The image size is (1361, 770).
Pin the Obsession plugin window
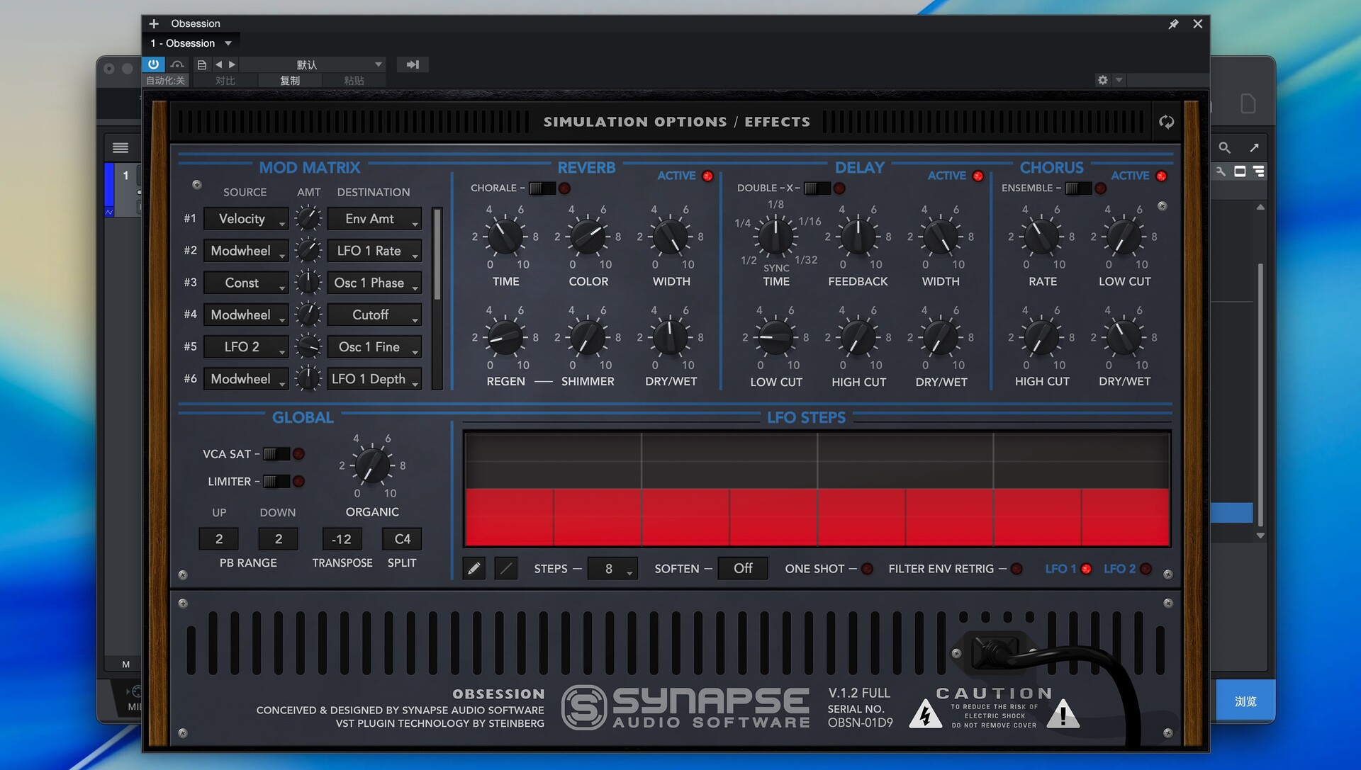click(x=1173, y=24)
